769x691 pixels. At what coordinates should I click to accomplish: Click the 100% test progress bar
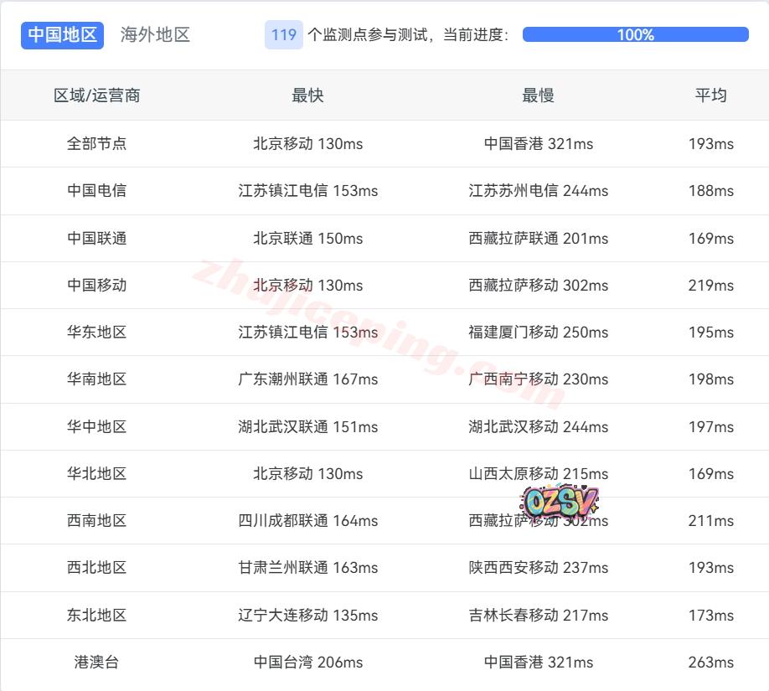point(635,35)
